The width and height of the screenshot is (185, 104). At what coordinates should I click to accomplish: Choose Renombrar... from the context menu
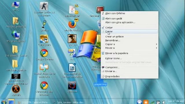[x=129, y=40]
